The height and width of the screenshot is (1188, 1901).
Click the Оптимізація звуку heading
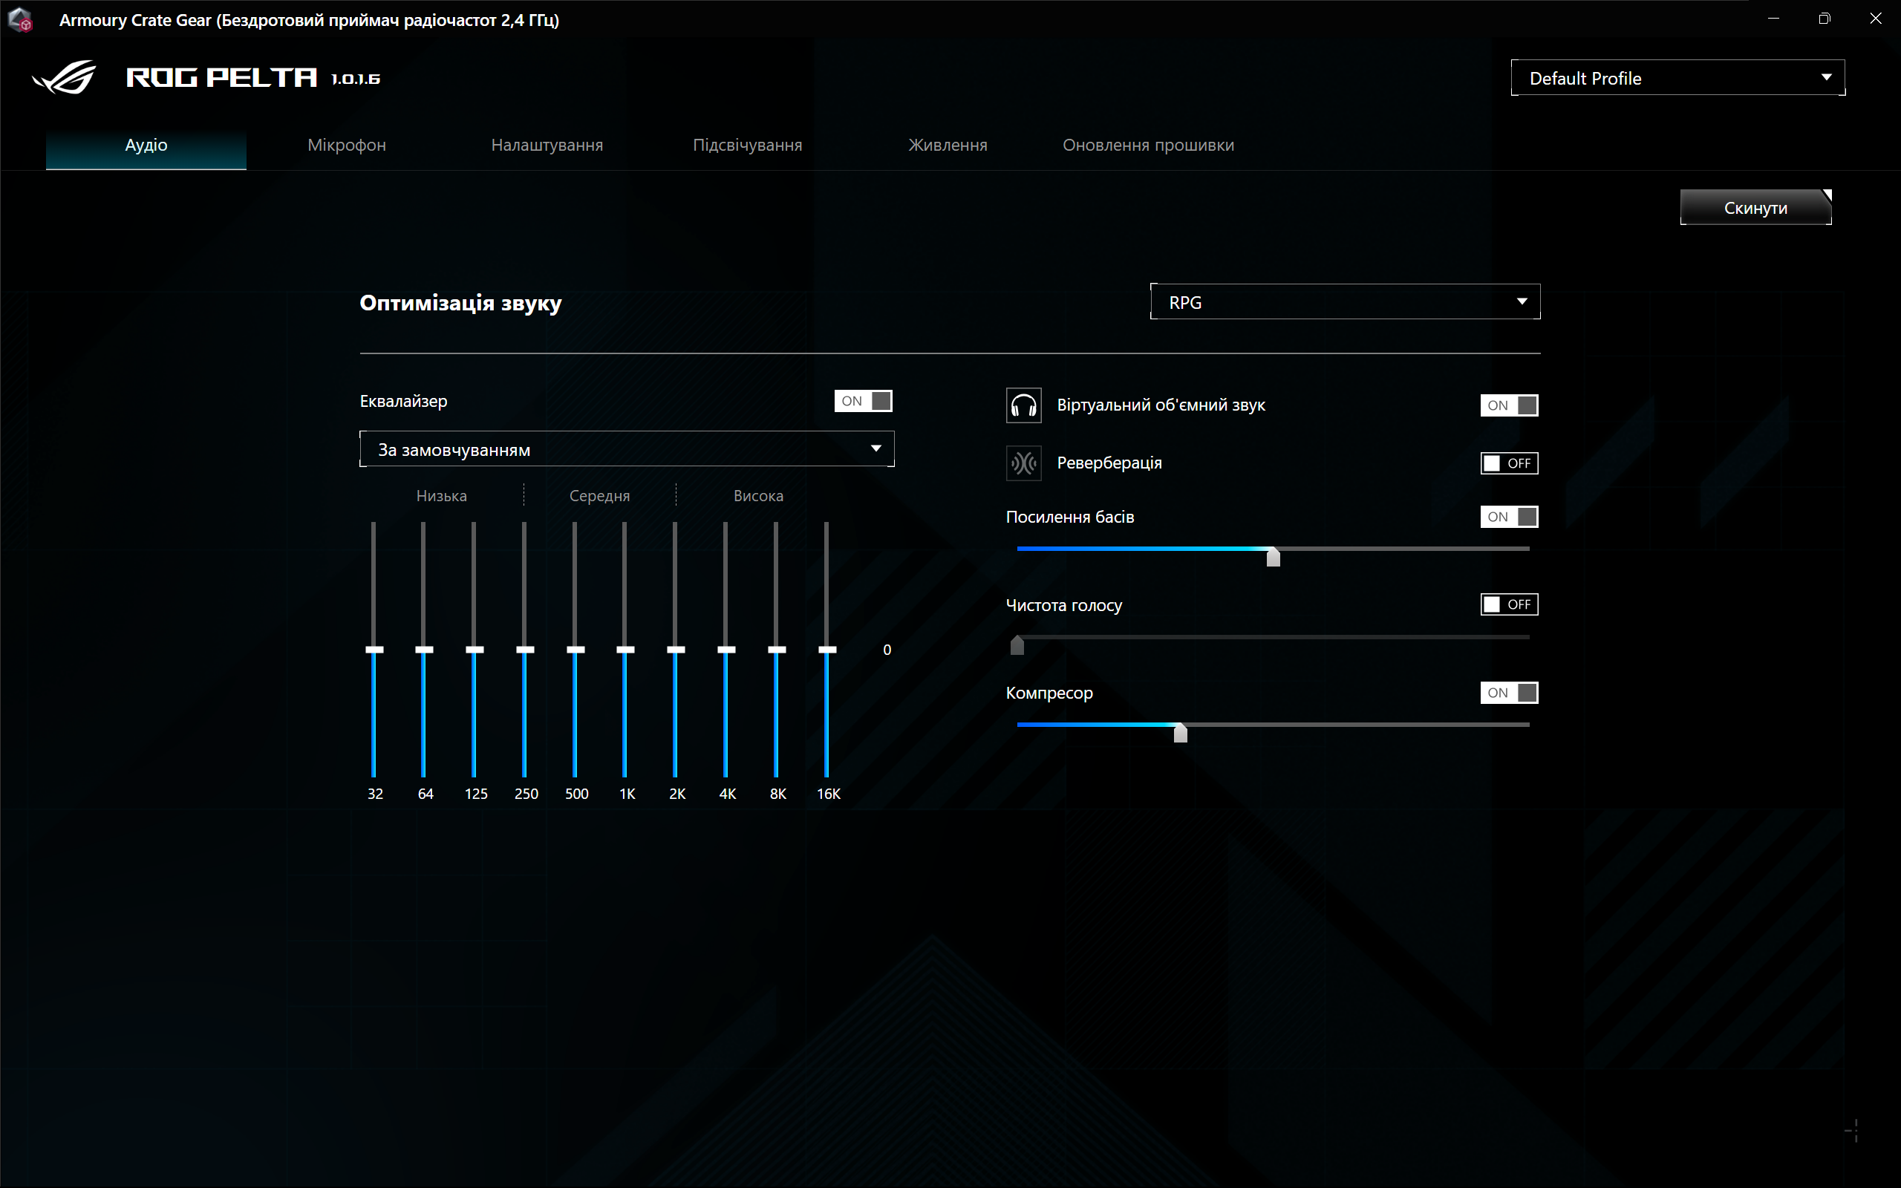point(460,303)
